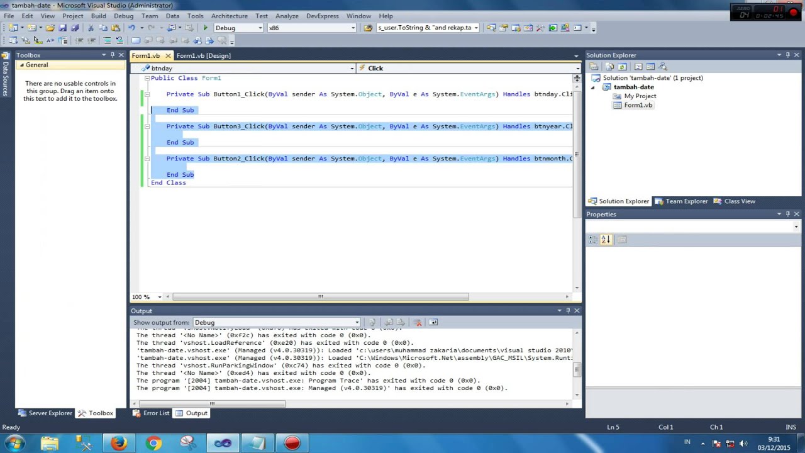Switch to Server Explorer tab
This screenshot has height=453, width=805.
pos(45,413)
